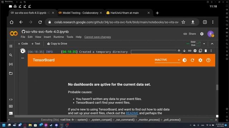Expand the RAM Disk runtime dropdown
Image resolution: width=229 pixels, height=128 pixels.
click(204, 44)
